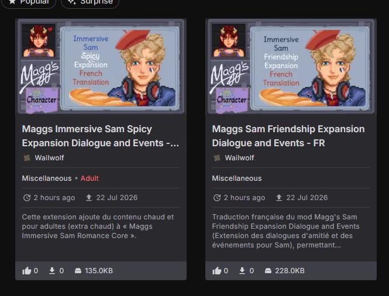Click the download count icon on Friendship card
This screenshot has height=296, width=389.
click(242, 271)
